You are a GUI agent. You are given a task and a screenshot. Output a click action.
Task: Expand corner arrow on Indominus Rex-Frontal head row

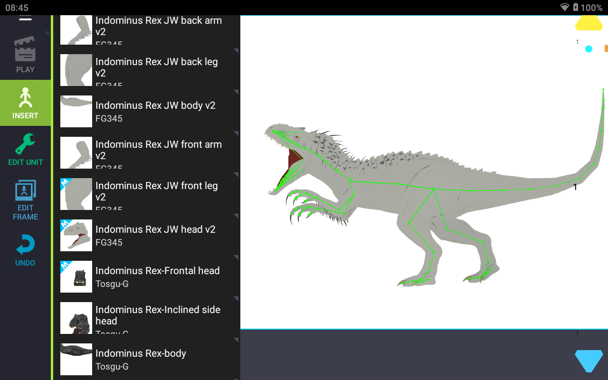[x=236, y=258]
